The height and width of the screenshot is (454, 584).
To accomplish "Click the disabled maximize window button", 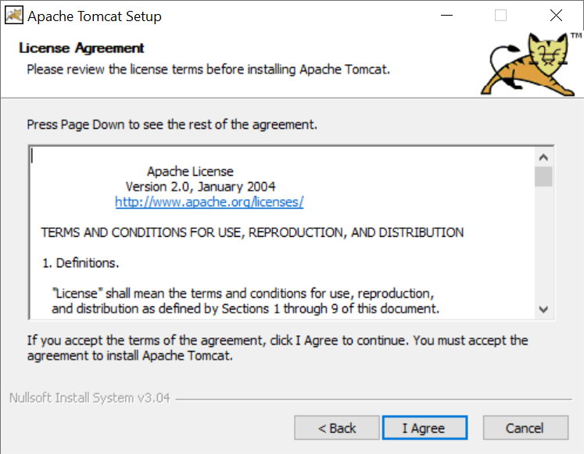I will click(x=500, y=16).
